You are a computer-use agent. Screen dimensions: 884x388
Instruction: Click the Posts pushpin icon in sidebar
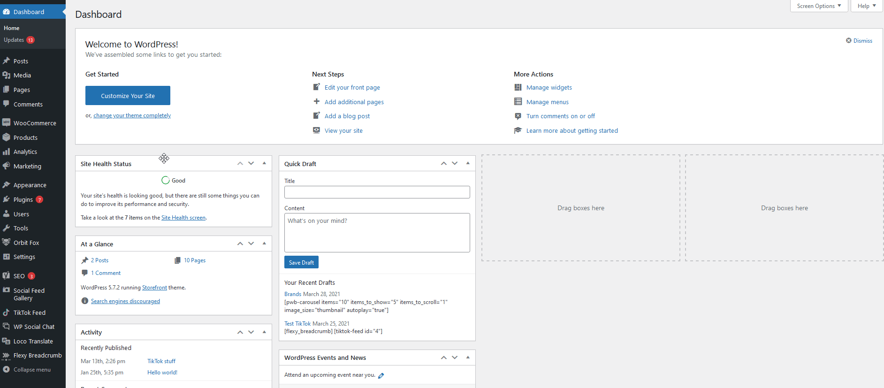coord(6,61)
